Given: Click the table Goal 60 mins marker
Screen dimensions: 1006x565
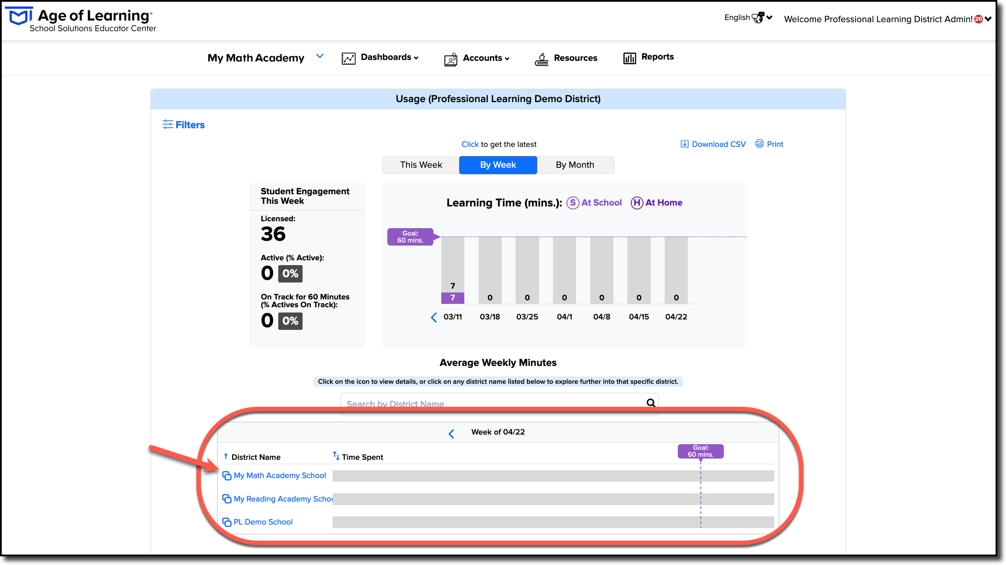Looking at the screenshot, I should tap(701, 451).
